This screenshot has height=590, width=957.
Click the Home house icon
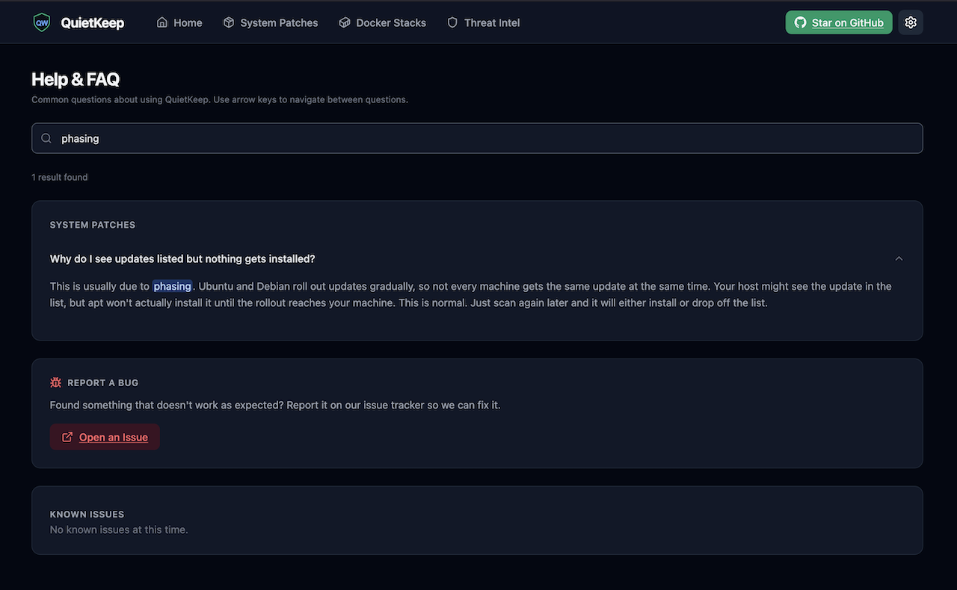click(x=162, y=22)
